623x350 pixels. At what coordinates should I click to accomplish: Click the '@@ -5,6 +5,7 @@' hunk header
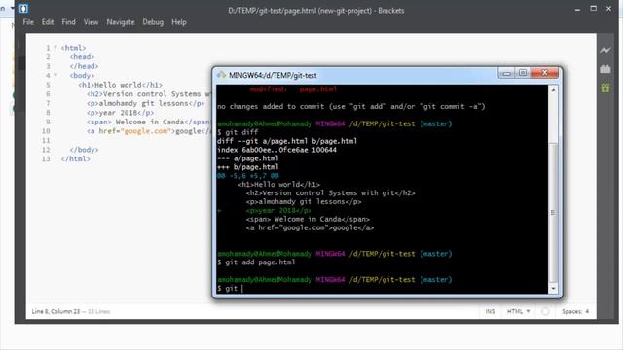tap(248, 176)
